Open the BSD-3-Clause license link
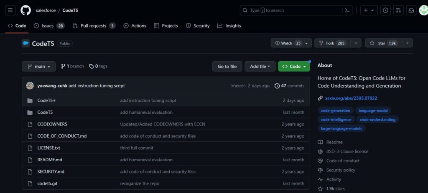This screenshot has height=193, width=428. pos(347,152)
